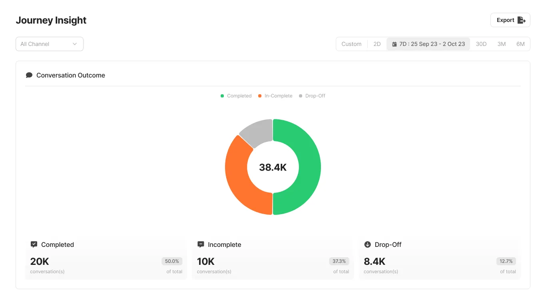542x292 pixels.
Task: Toggle the In-Complete legend item
Action: coord(275,96)
